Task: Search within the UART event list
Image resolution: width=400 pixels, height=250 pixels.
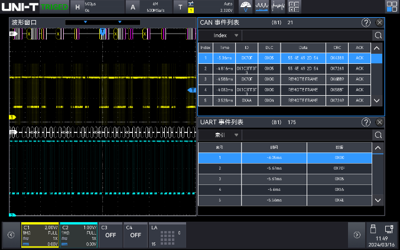Action: coord(378,135)
